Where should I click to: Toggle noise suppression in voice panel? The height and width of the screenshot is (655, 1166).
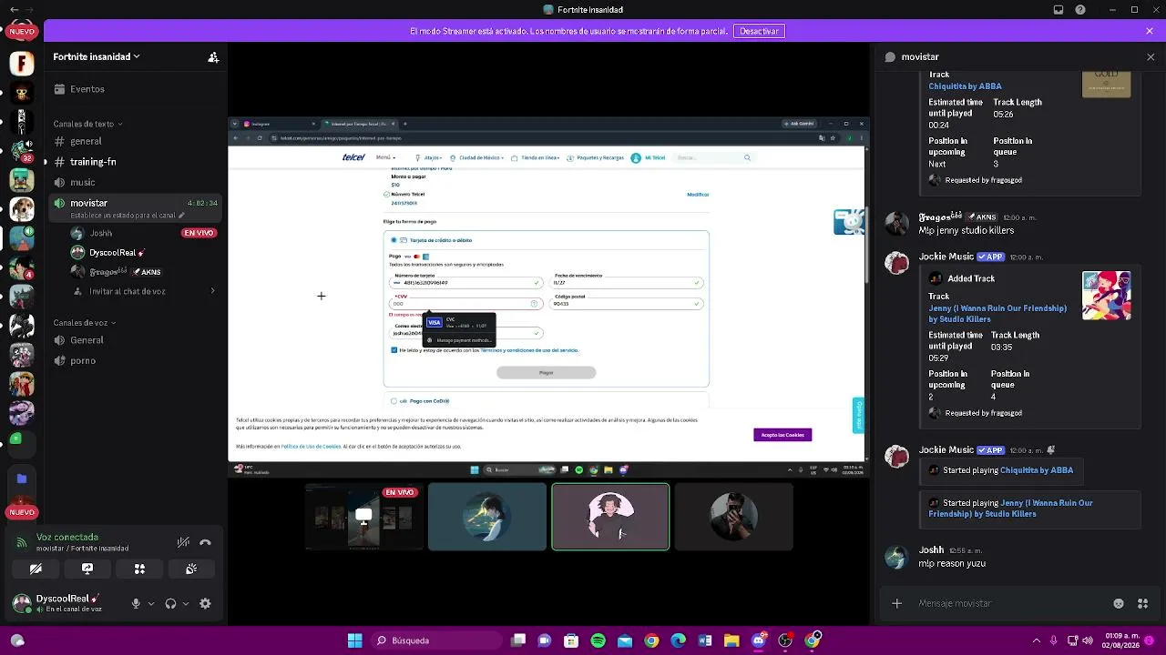pos(183,542)
